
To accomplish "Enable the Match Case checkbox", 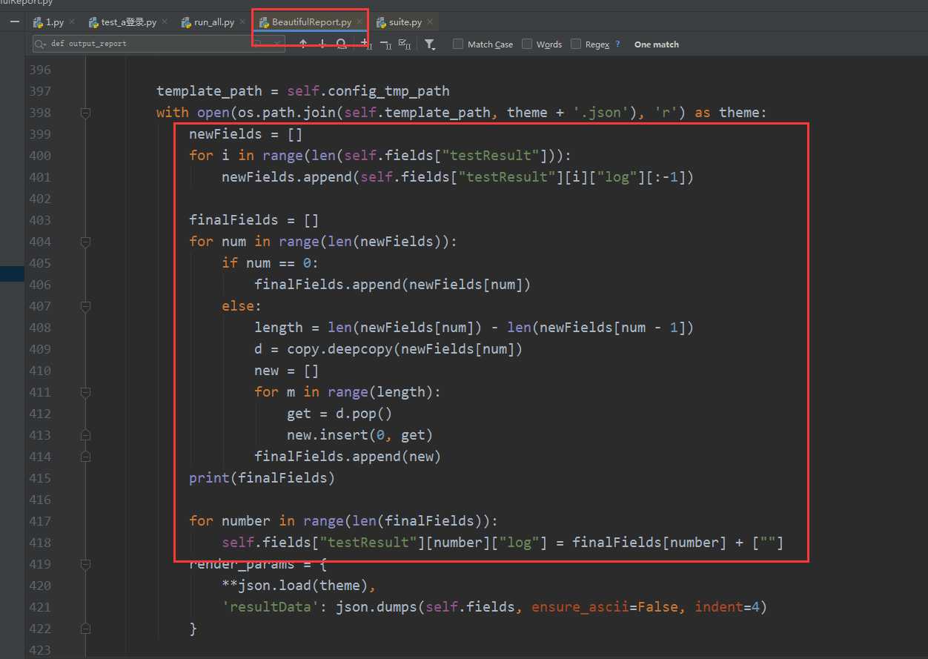I will 458,44.
